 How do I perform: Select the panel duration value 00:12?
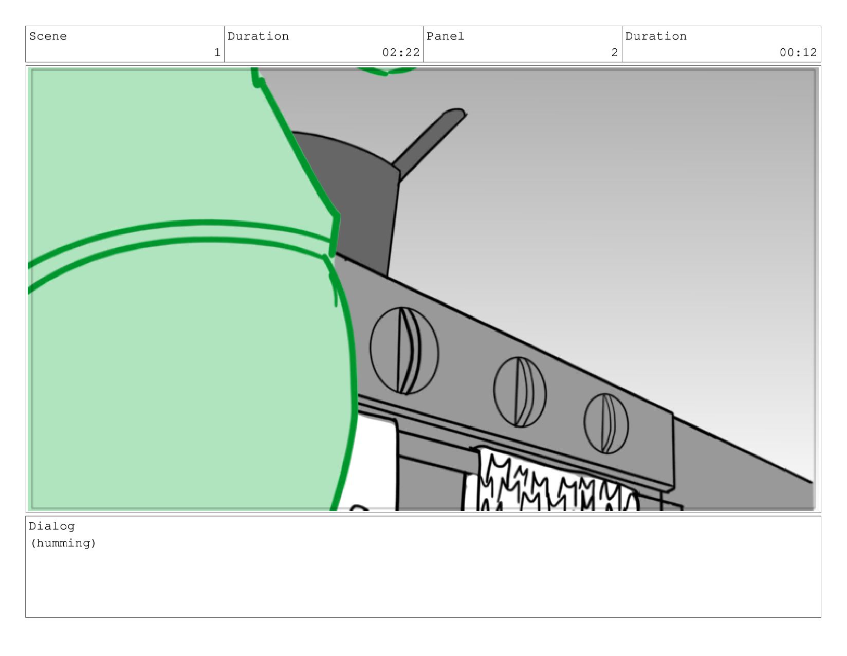coord(798,52)
